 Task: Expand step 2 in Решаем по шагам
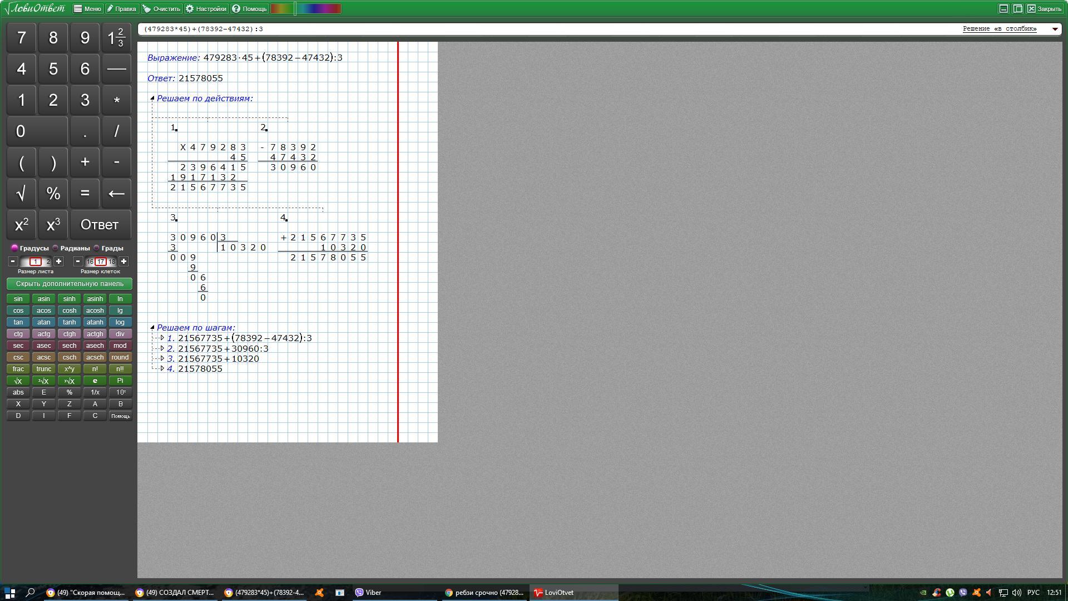coord(162,348)
